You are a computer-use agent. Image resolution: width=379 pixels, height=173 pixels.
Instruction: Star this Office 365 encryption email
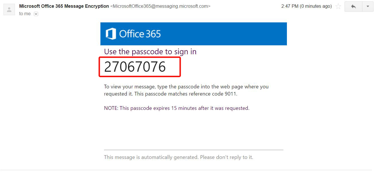pos(338,6)
